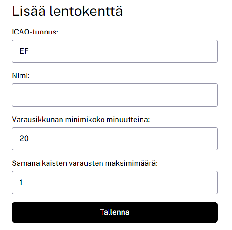Click the ICAO-tunnus input field
The width and height of the screenshot is (232, 230).
click(x=115, y=51)
